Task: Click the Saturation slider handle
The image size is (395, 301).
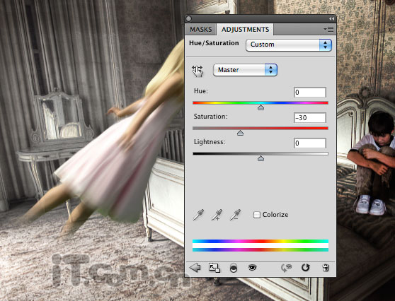Action: [240, 133]
